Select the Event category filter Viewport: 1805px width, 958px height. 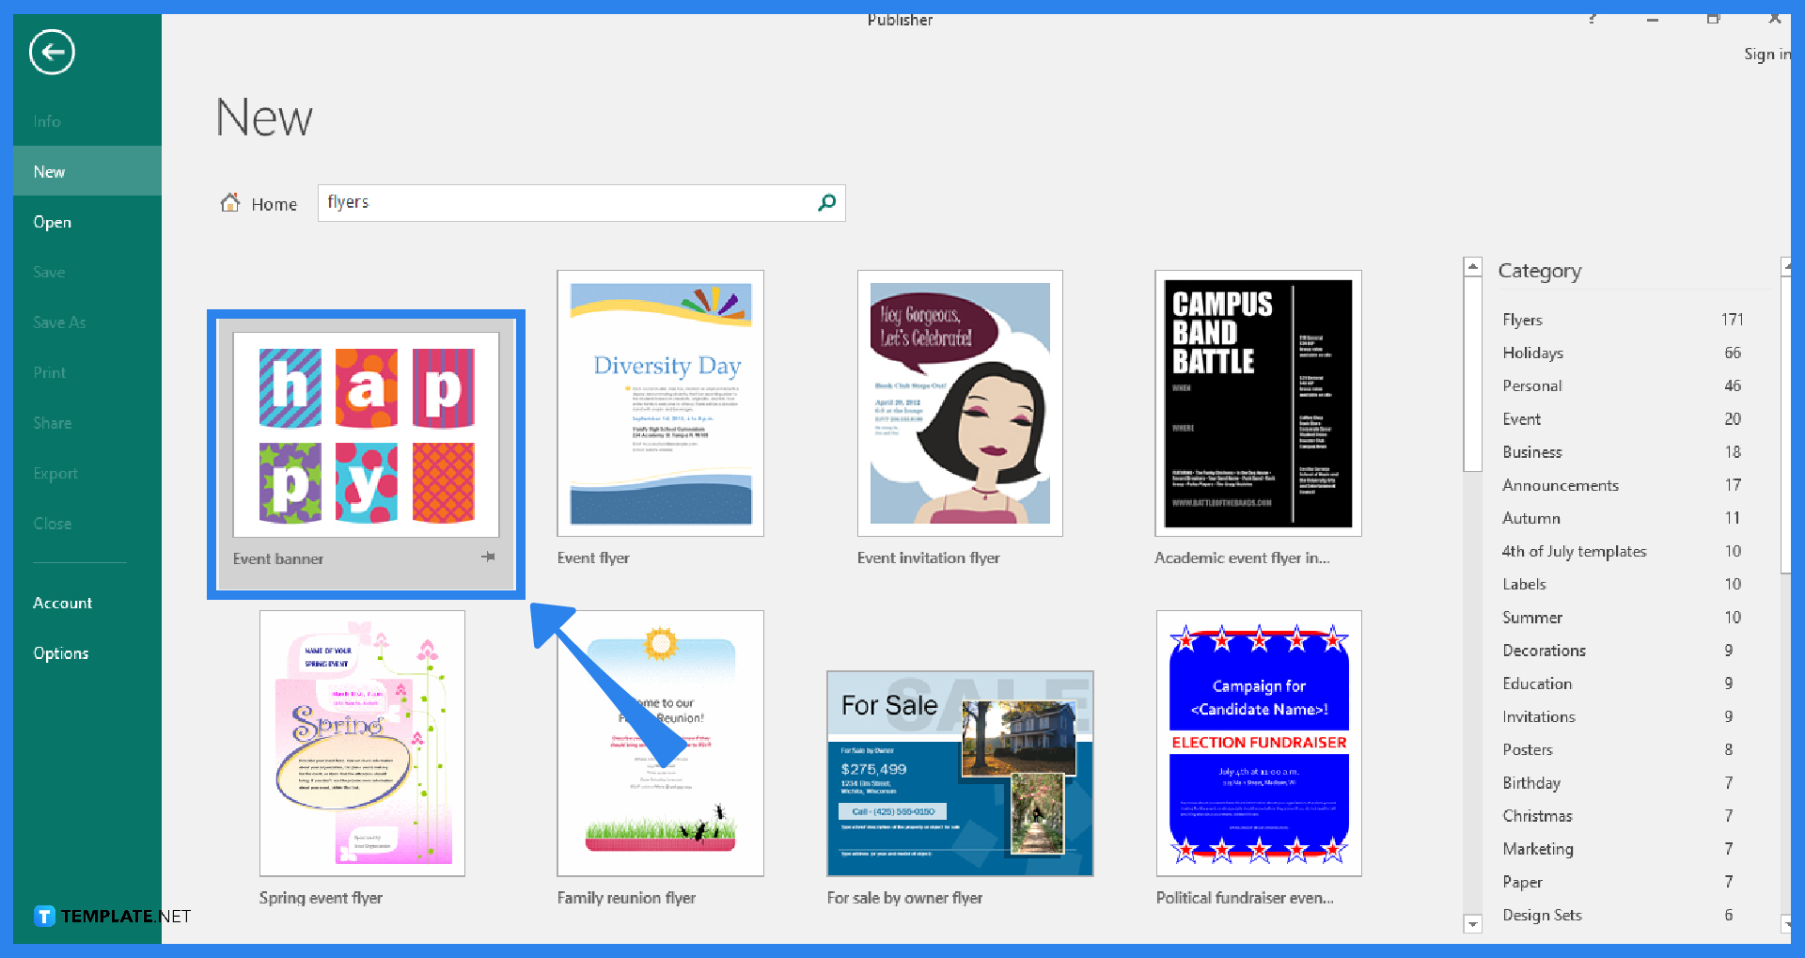(x=1520, y=418)
